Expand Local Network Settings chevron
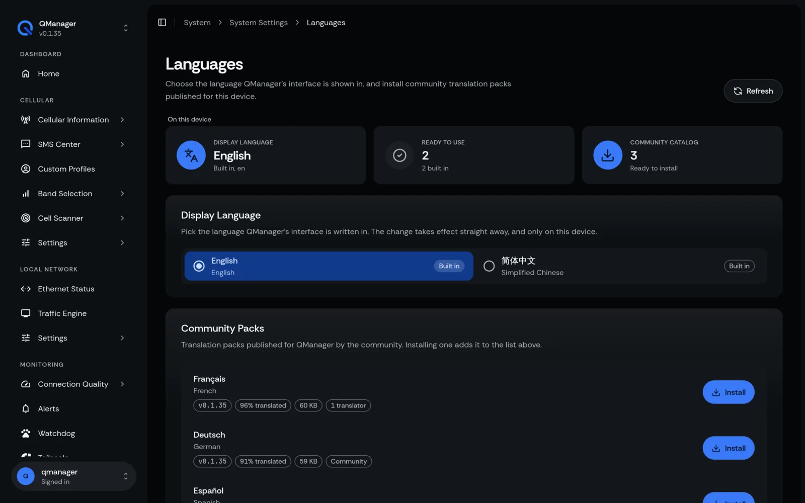 pyautogui.click(x=122, y=338)
